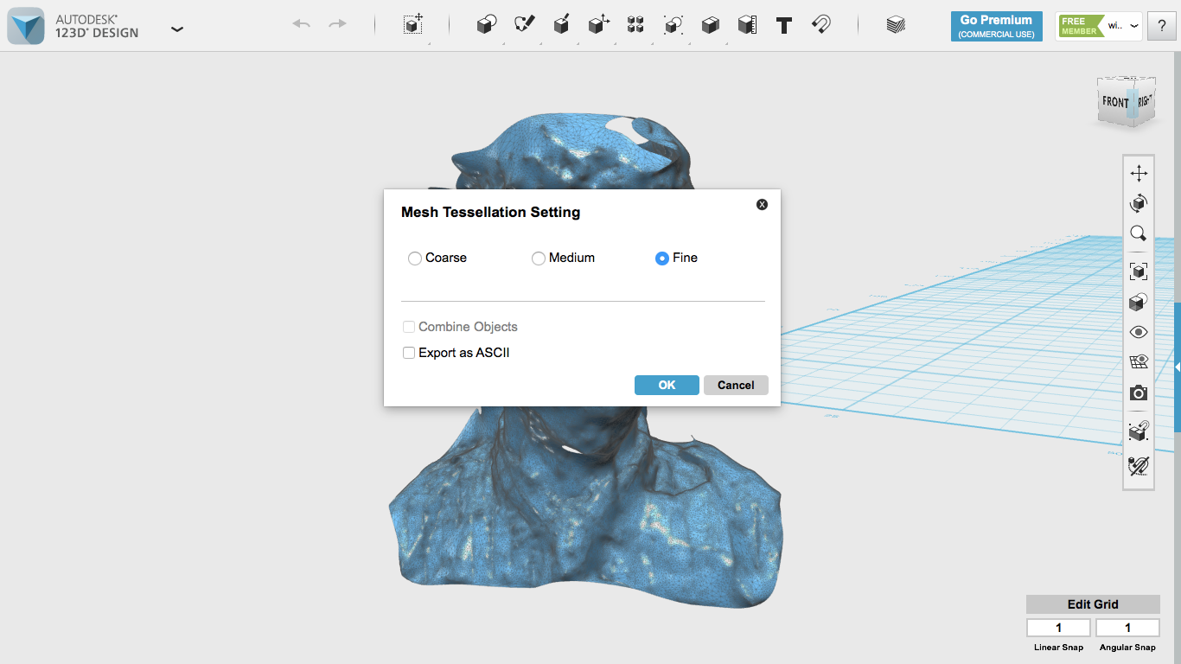Select the Transform tool icon
The height and width of the screenshot is (664, 1181).
point(413,24)
